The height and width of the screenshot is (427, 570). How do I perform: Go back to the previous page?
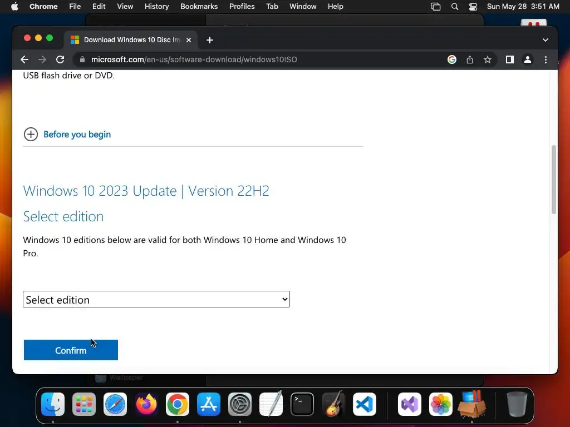pyautogui.click(x=24, y=59)
